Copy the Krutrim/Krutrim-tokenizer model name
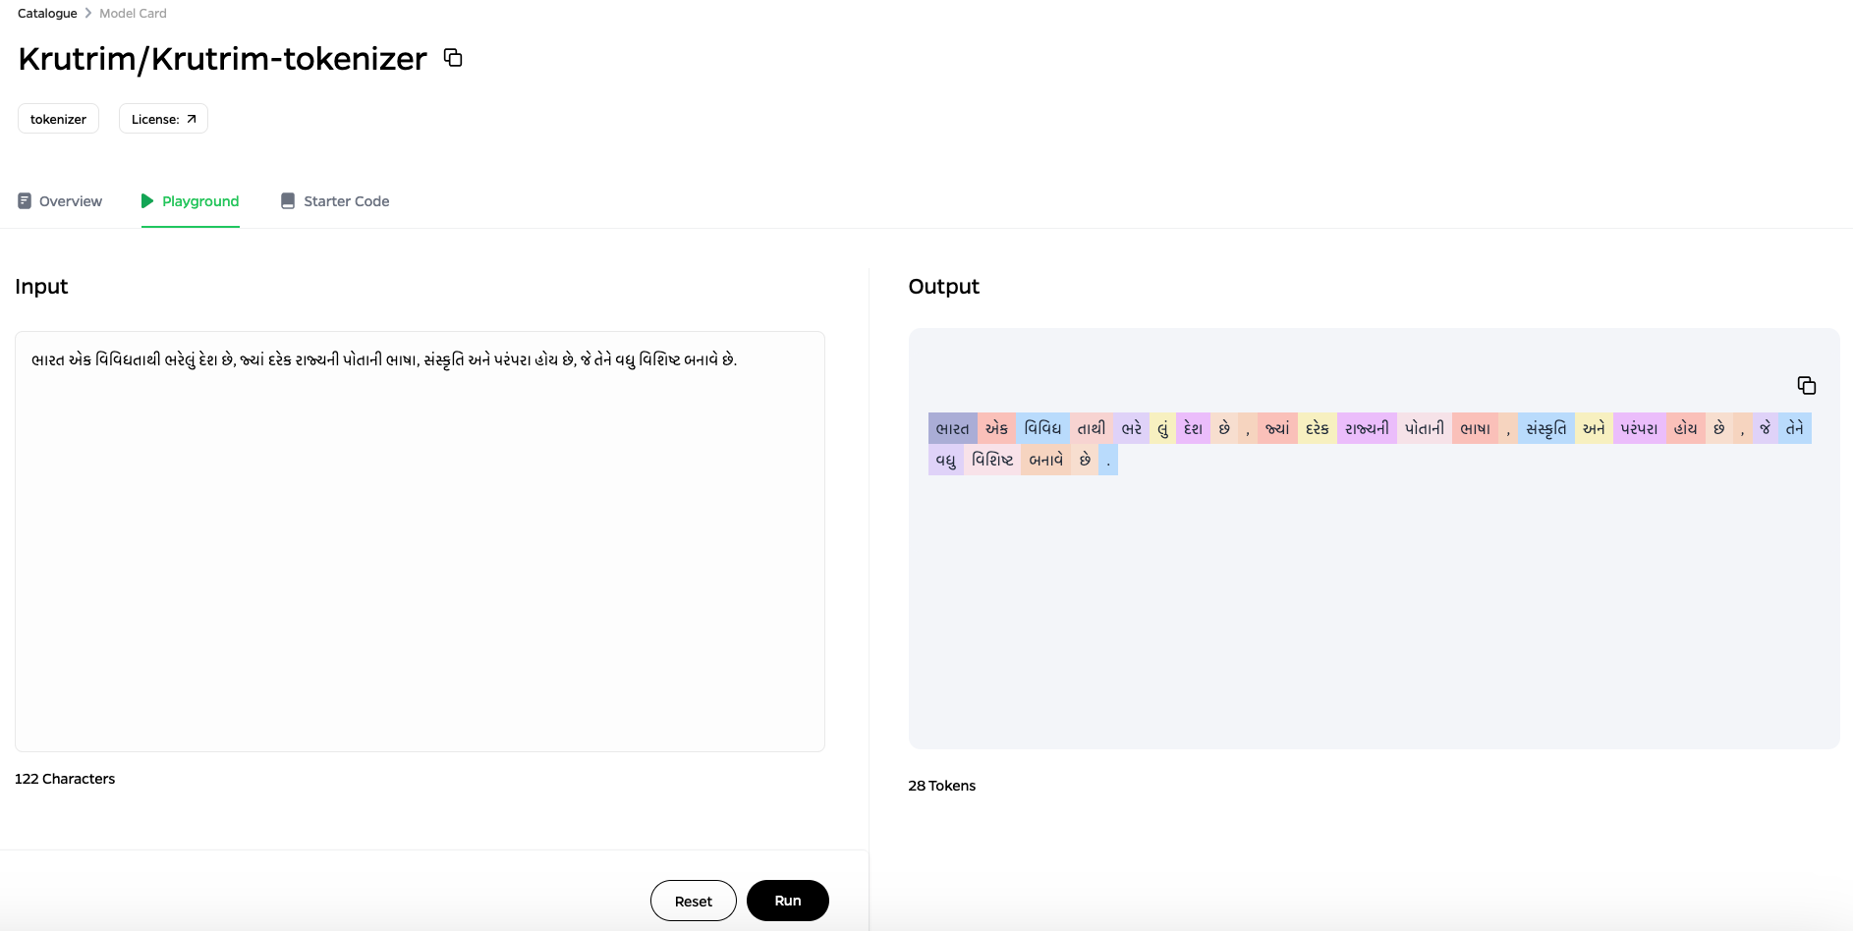The image size is (1853, 931). [453, 58]
